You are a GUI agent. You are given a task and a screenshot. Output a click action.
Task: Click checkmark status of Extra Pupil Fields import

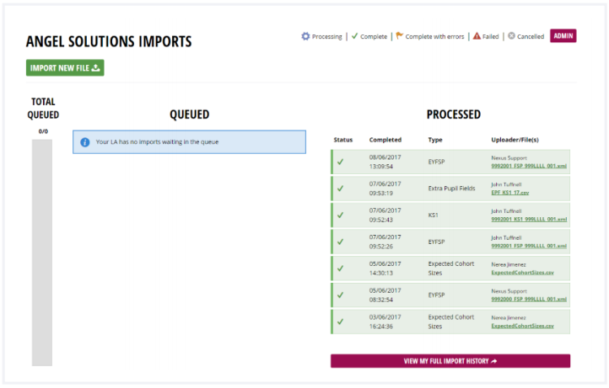tap(340, 189)
